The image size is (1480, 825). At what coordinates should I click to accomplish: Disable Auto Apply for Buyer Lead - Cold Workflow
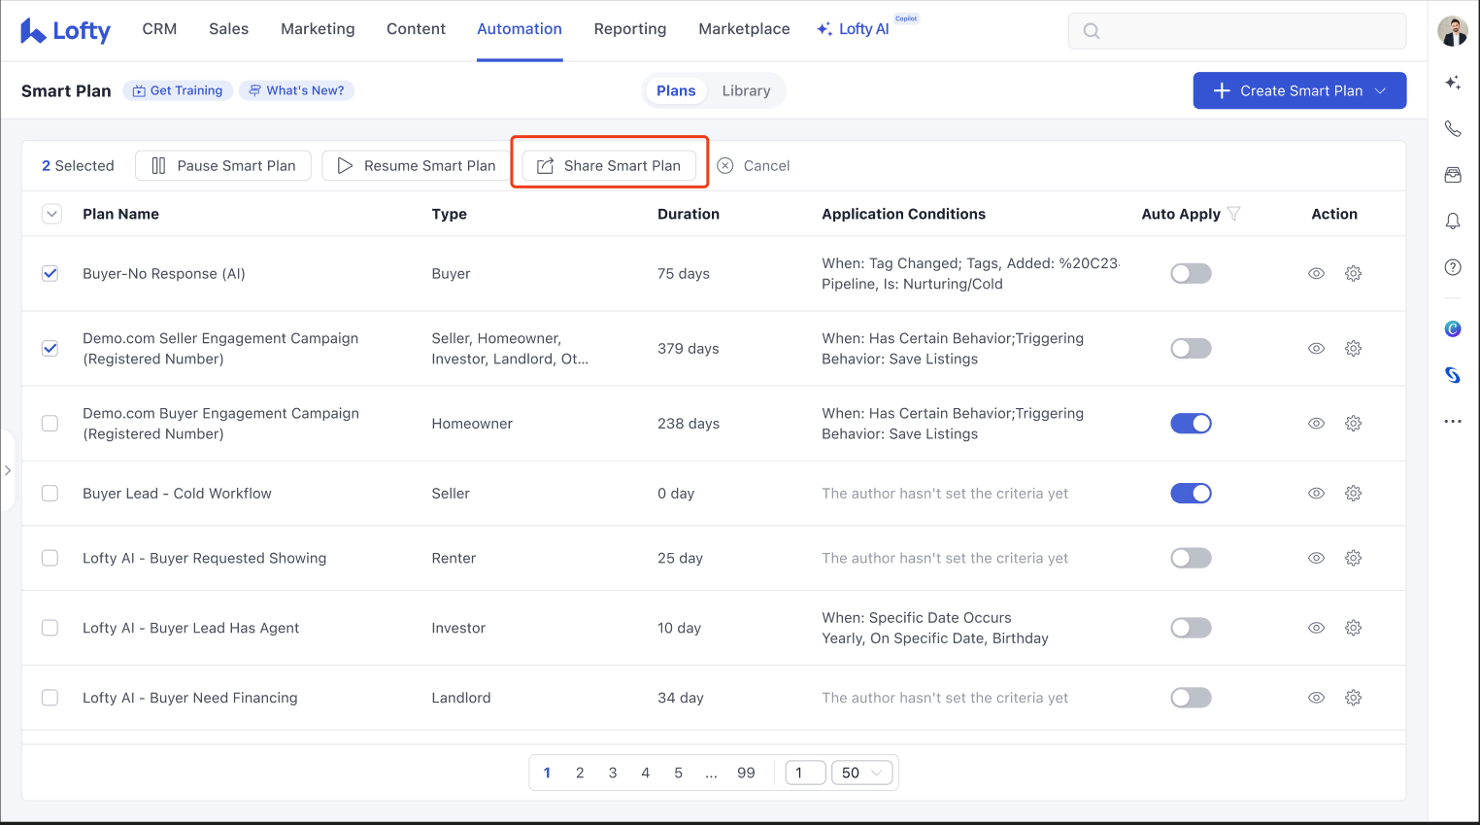[1191, 494]
